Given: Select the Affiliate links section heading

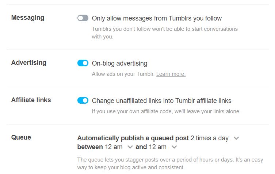Looking at the screenshot, I should [x=31, y=100].
